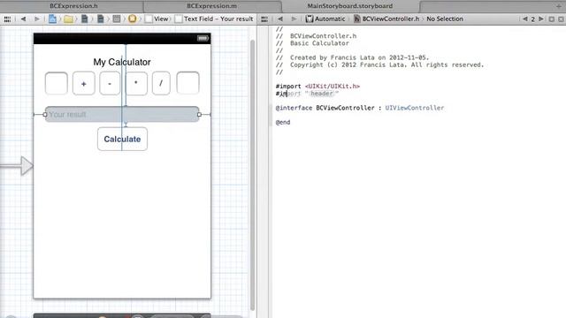Click the yellow folder icon in jump bar
Viewport: 566px width, 318px height.
(68, 19)
